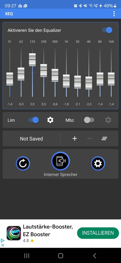Enable the Mbc switch
The image size is (121, 263).
point(89,120)
